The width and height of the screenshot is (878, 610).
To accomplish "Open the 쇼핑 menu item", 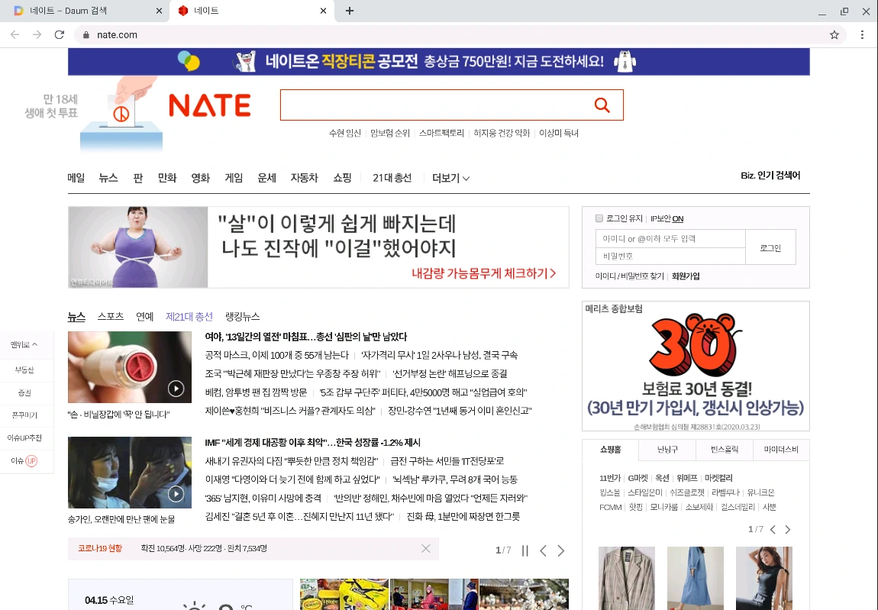I will [x=342, y=178].
